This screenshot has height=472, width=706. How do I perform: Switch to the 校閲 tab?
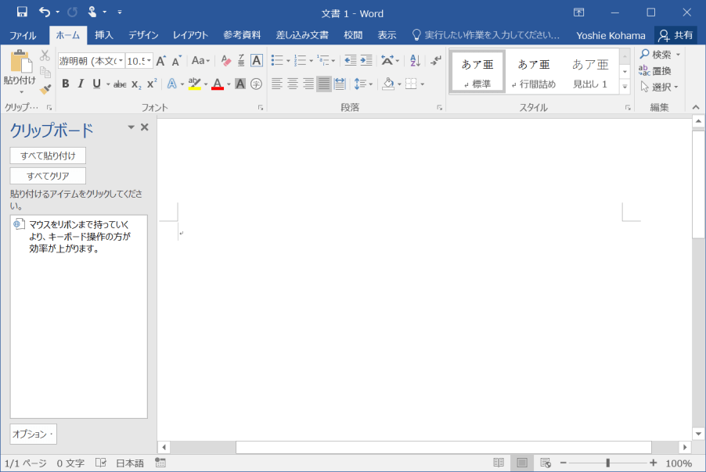353,35
